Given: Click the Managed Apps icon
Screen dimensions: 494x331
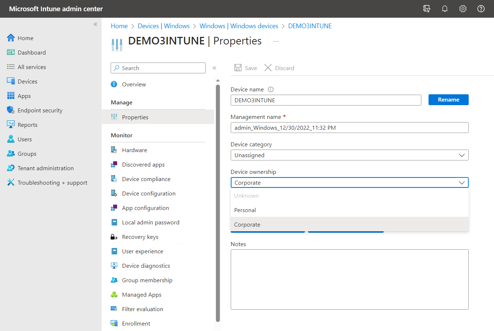Looking at the screenshot, I should click(114, 295).
